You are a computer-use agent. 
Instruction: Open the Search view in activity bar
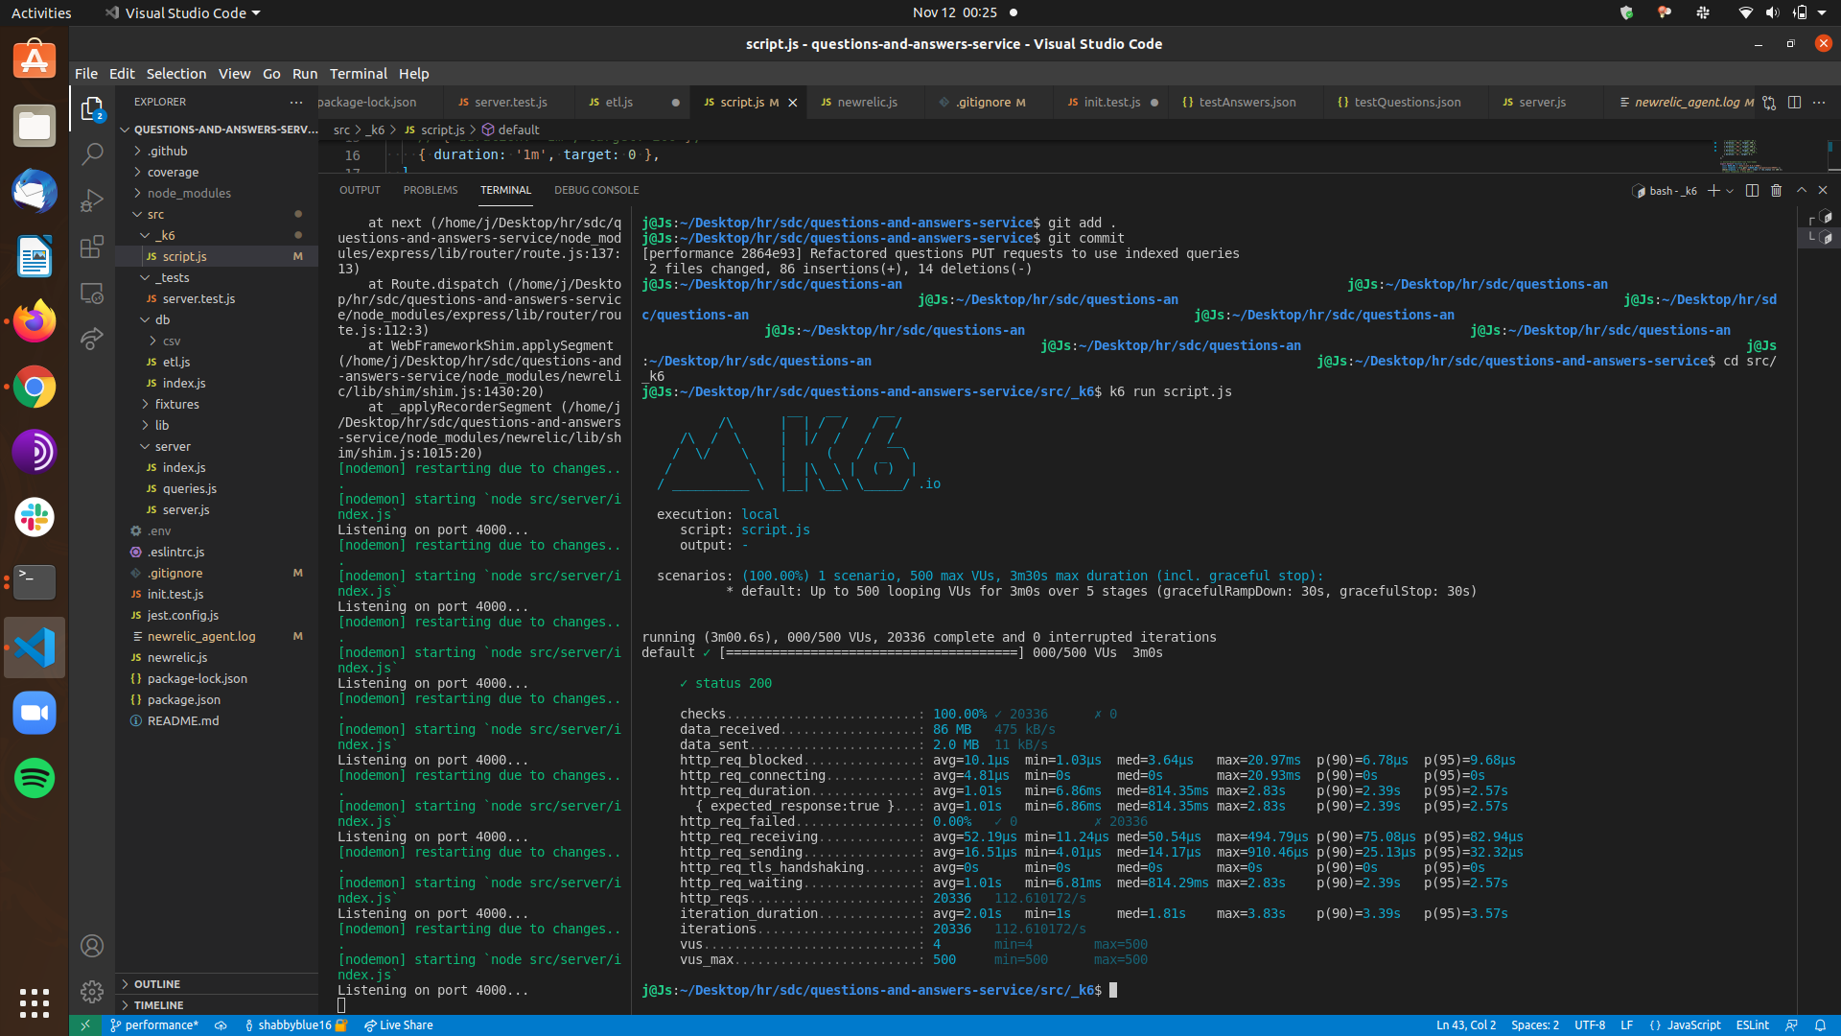tap(92, 153)
